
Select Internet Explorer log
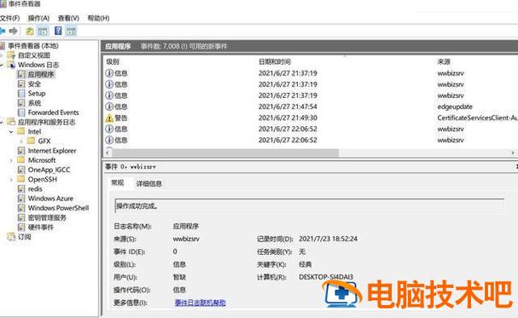coord(52,151)
